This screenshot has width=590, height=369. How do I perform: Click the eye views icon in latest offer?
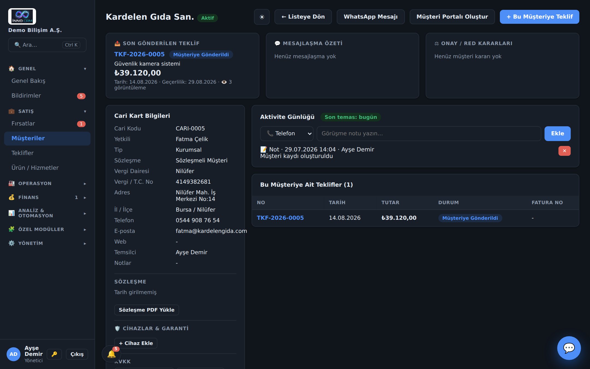(224, 82)
